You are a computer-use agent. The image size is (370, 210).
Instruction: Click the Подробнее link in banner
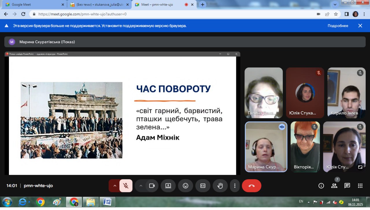pos(338,26)
